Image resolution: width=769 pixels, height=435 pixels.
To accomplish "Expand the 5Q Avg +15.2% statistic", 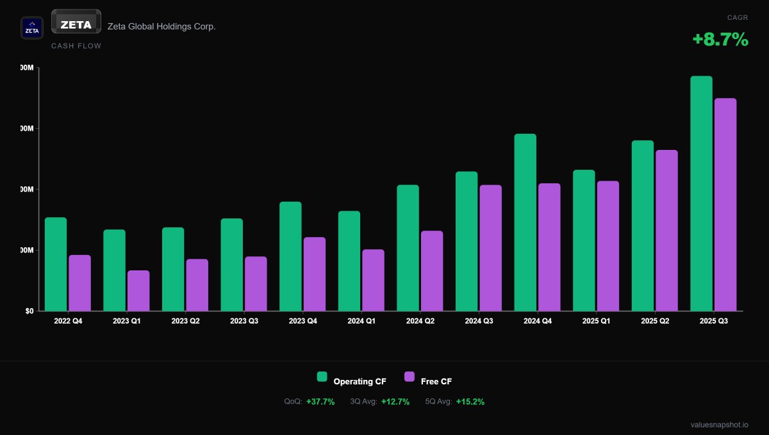I will click(456, 402).
